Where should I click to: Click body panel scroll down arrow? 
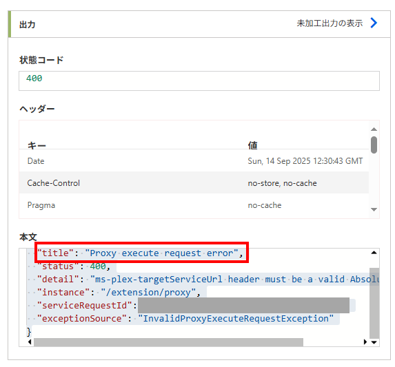tap(374, 342)
